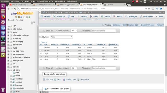Click the Navy Blue cell
167x93 pixels.
tap(91, 59)
